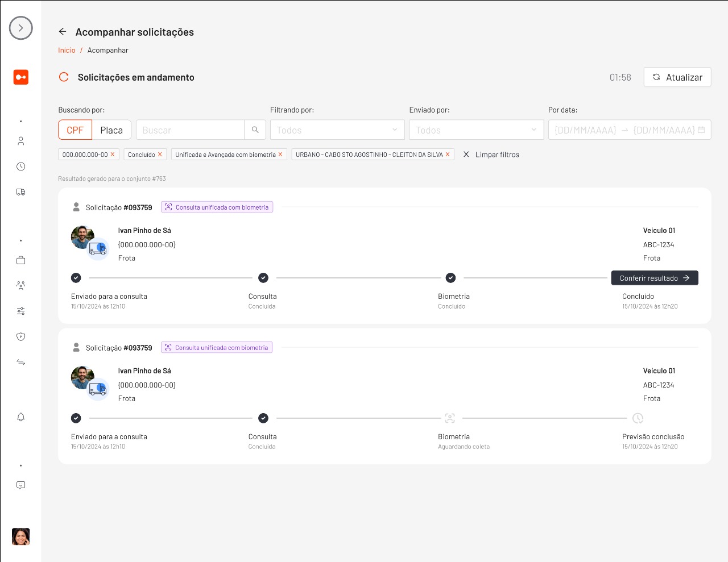Click the search magnifier icon

tap(255, 130)
